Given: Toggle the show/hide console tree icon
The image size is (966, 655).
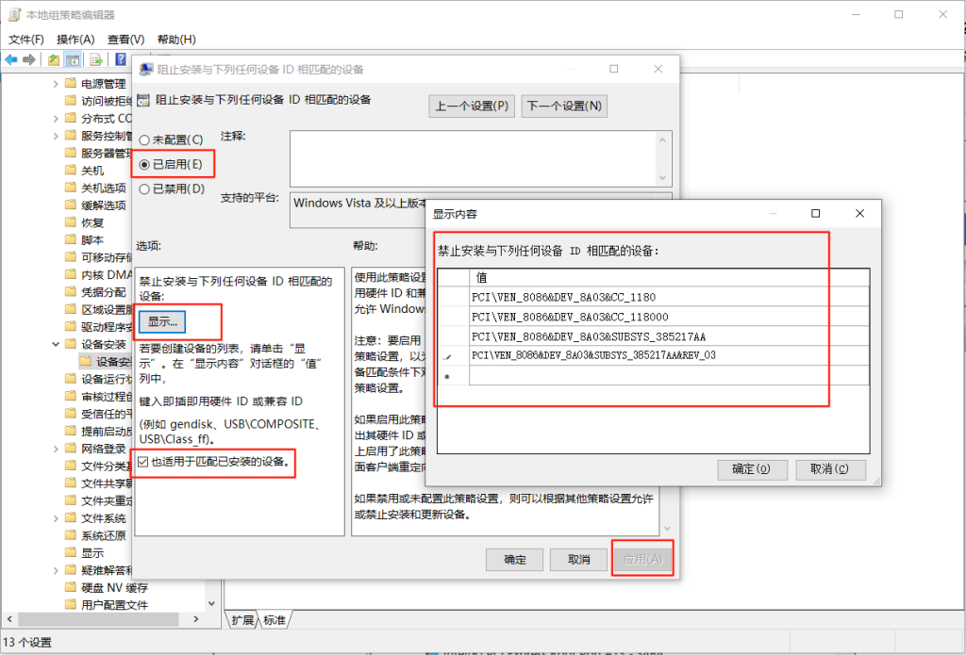Looking at the screenshot, I should (74, 59).
